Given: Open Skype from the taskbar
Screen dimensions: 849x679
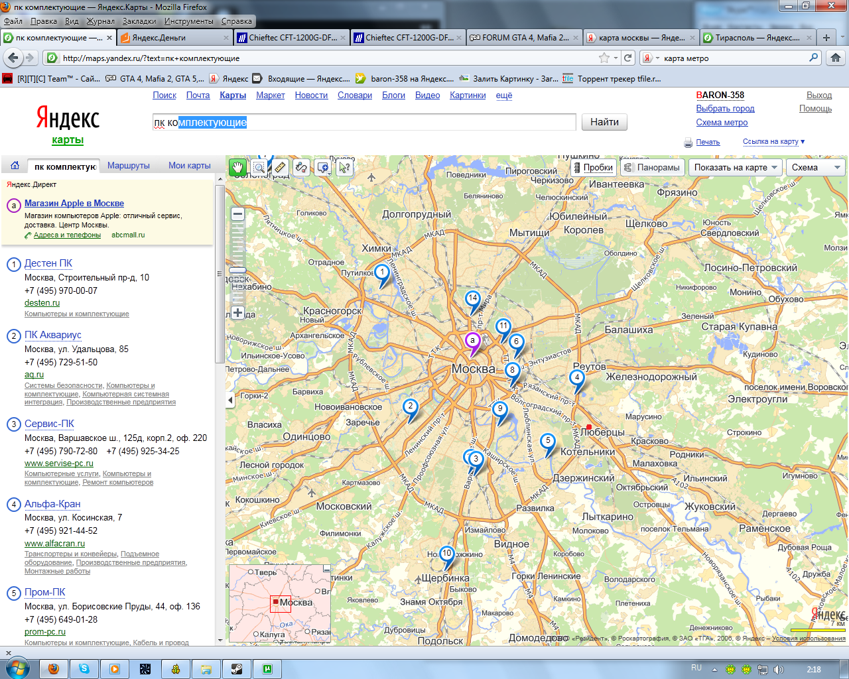Looking at the screenshot, I should pos(84,669).
